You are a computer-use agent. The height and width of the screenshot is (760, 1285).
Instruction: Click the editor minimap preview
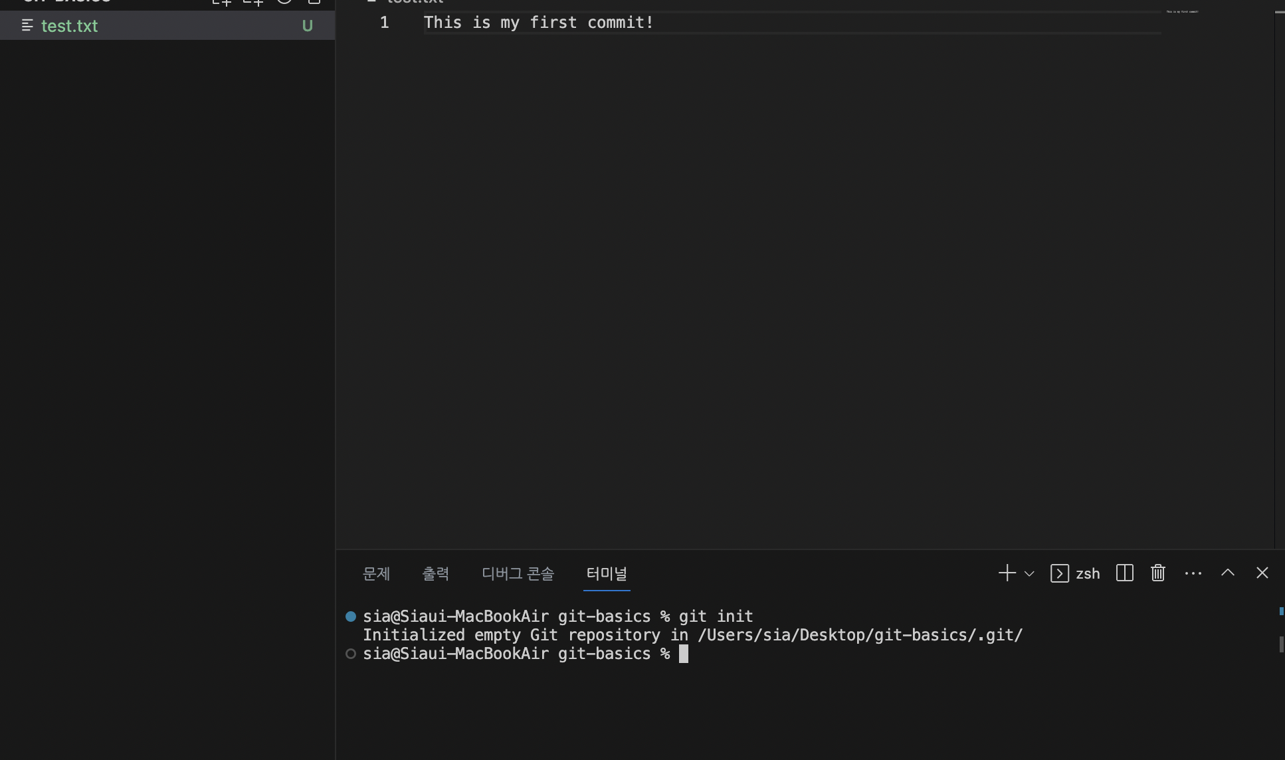pos(1182,12)
